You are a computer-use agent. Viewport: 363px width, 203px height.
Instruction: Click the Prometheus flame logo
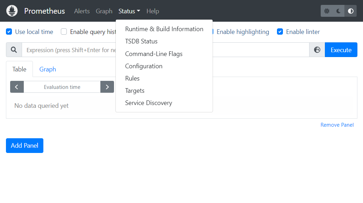pos(12,11)
